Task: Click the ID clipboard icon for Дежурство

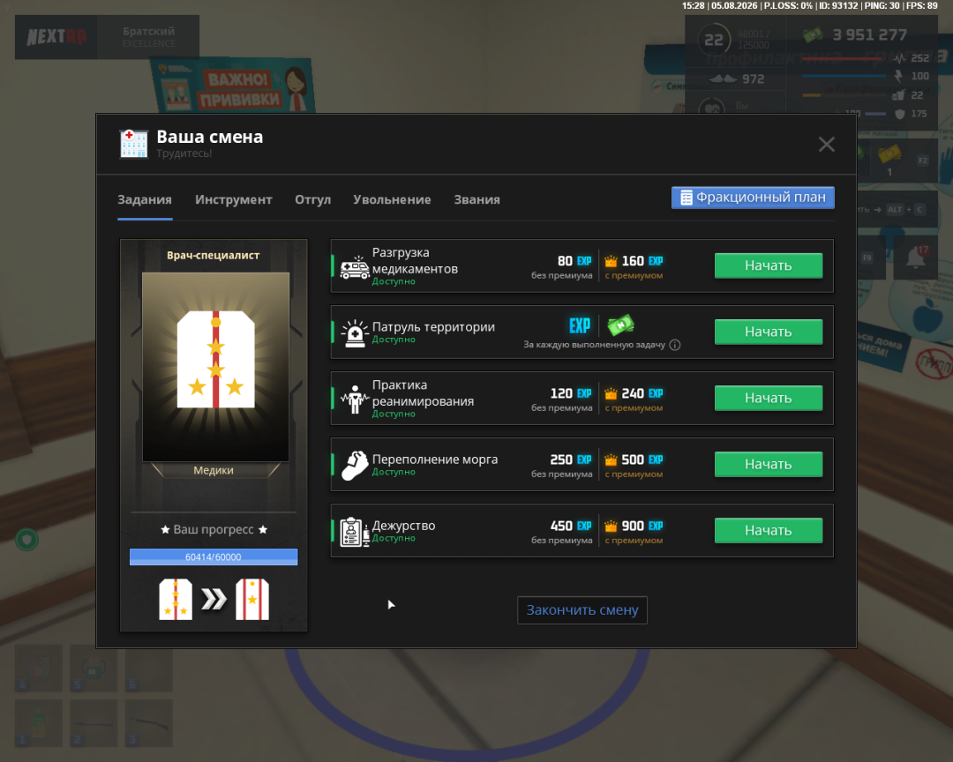Action: (x=355, y=532)
